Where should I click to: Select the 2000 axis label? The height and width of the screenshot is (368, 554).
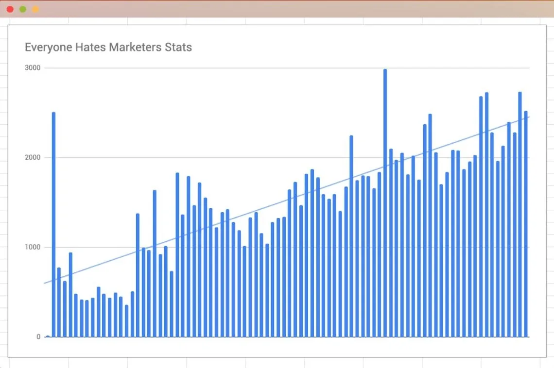pyautogui.click(x=34, y=157)
